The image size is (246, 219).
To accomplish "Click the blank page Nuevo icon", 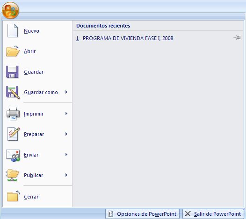I will [x=13, y=30].
